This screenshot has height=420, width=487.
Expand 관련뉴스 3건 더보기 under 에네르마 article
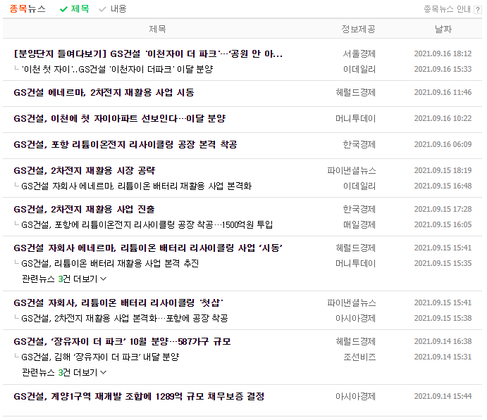(64, 279)
